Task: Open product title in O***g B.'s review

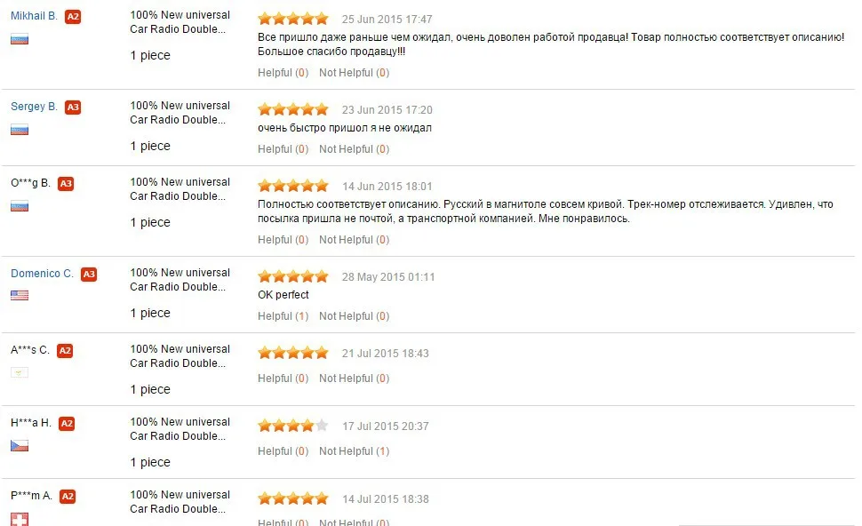Action: click(x=180, y=189)
